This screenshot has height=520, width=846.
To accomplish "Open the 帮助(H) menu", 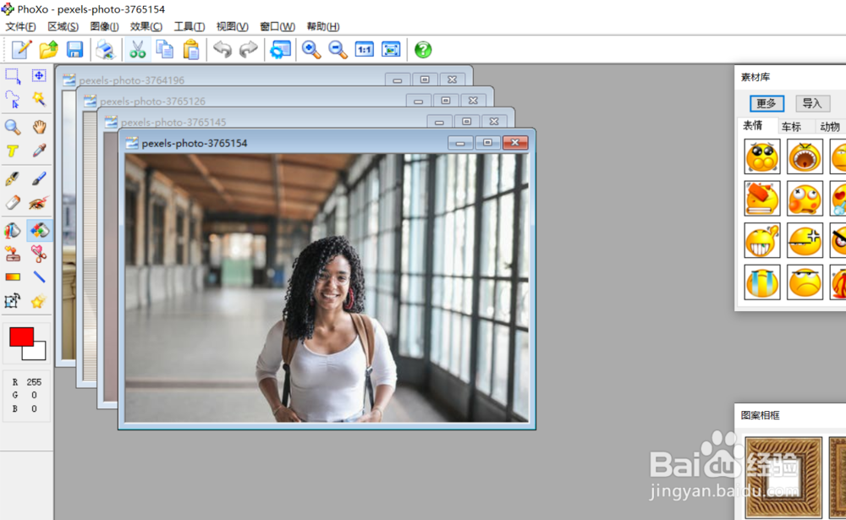I will tap(322, 26).
